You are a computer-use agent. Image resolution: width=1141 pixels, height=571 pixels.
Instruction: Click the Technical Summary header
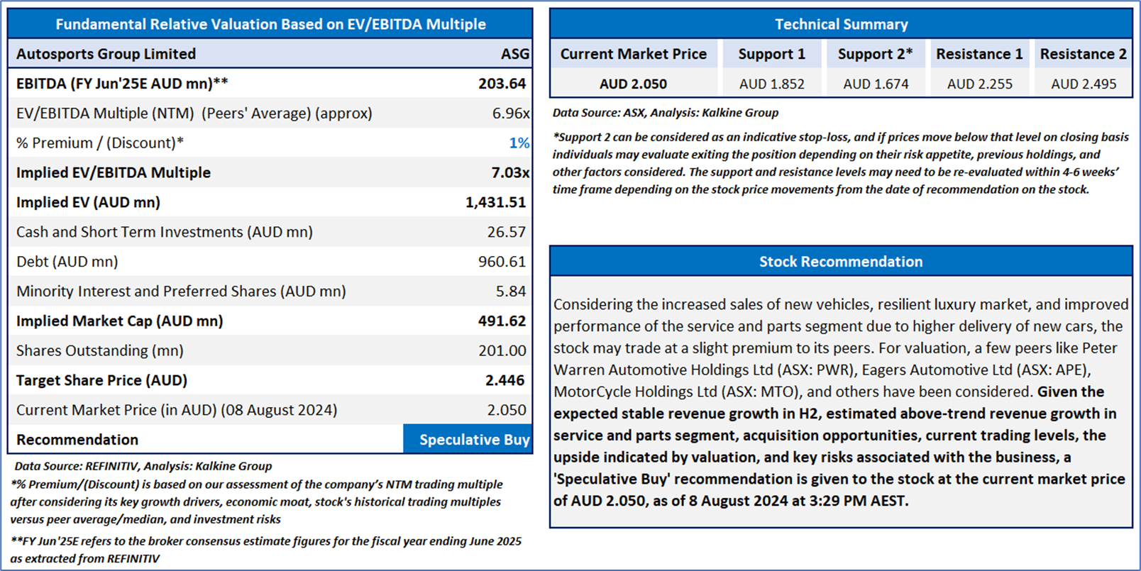[841, 24]
